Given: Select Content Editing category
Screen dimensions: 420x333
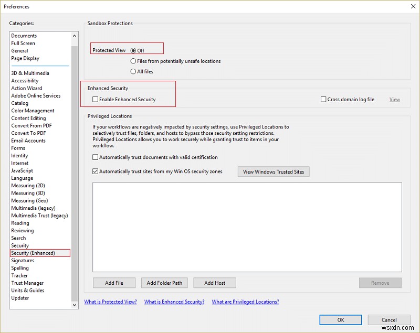Looking at the screenshot, I should [28, 118].
